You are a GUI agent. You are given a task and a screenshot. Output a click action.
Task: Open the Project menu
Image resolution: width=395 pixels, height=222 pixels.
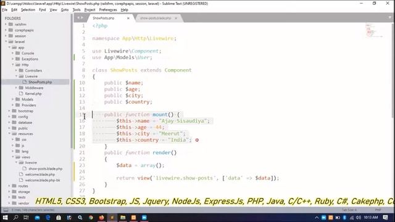point(89,10)
